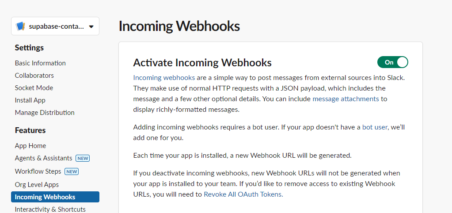This screenshot has height=213, width=452.
Task: Select the highlighted Incoming Webhooks item
Action: 45,197
